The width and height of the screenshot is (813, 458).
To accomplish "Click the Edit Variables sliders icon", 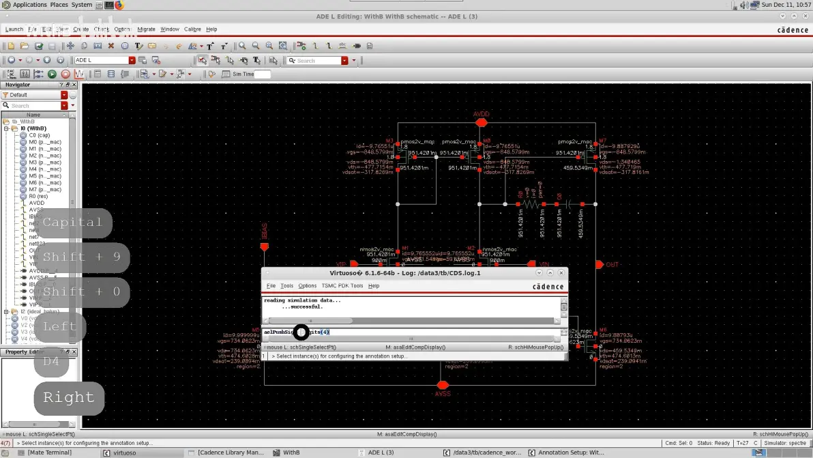I will pos(25,74).
